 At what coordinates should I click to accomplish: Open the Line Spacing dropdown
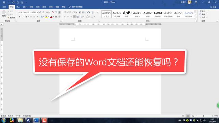(82, 17)
